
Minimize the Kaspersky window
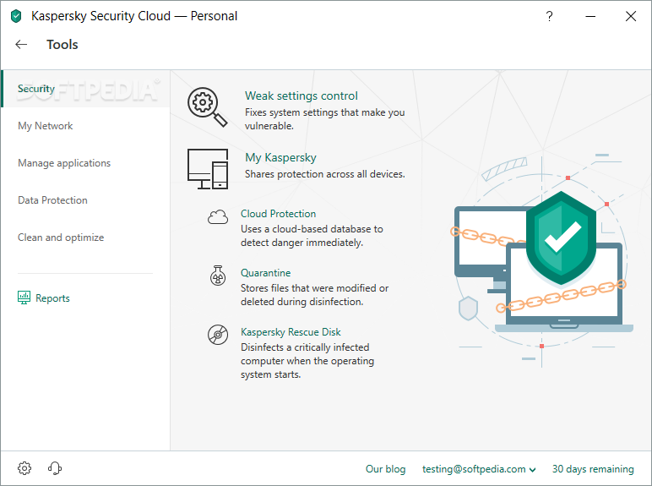[590, 16]
